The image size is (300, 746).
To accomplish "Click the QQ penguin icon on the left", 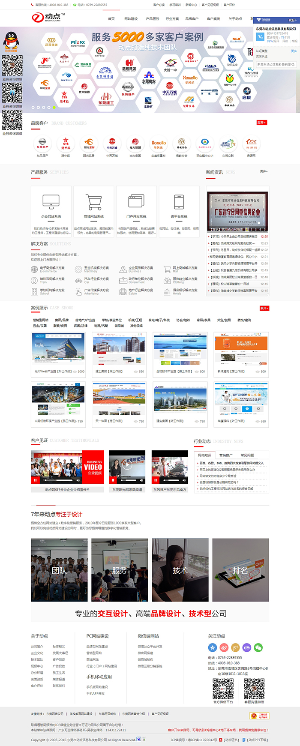I will [x=11, y=42].
